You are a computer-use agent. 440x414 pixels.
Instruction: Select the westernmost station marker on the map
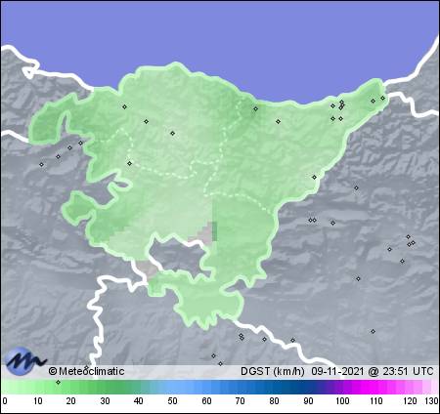click(41, 164)
